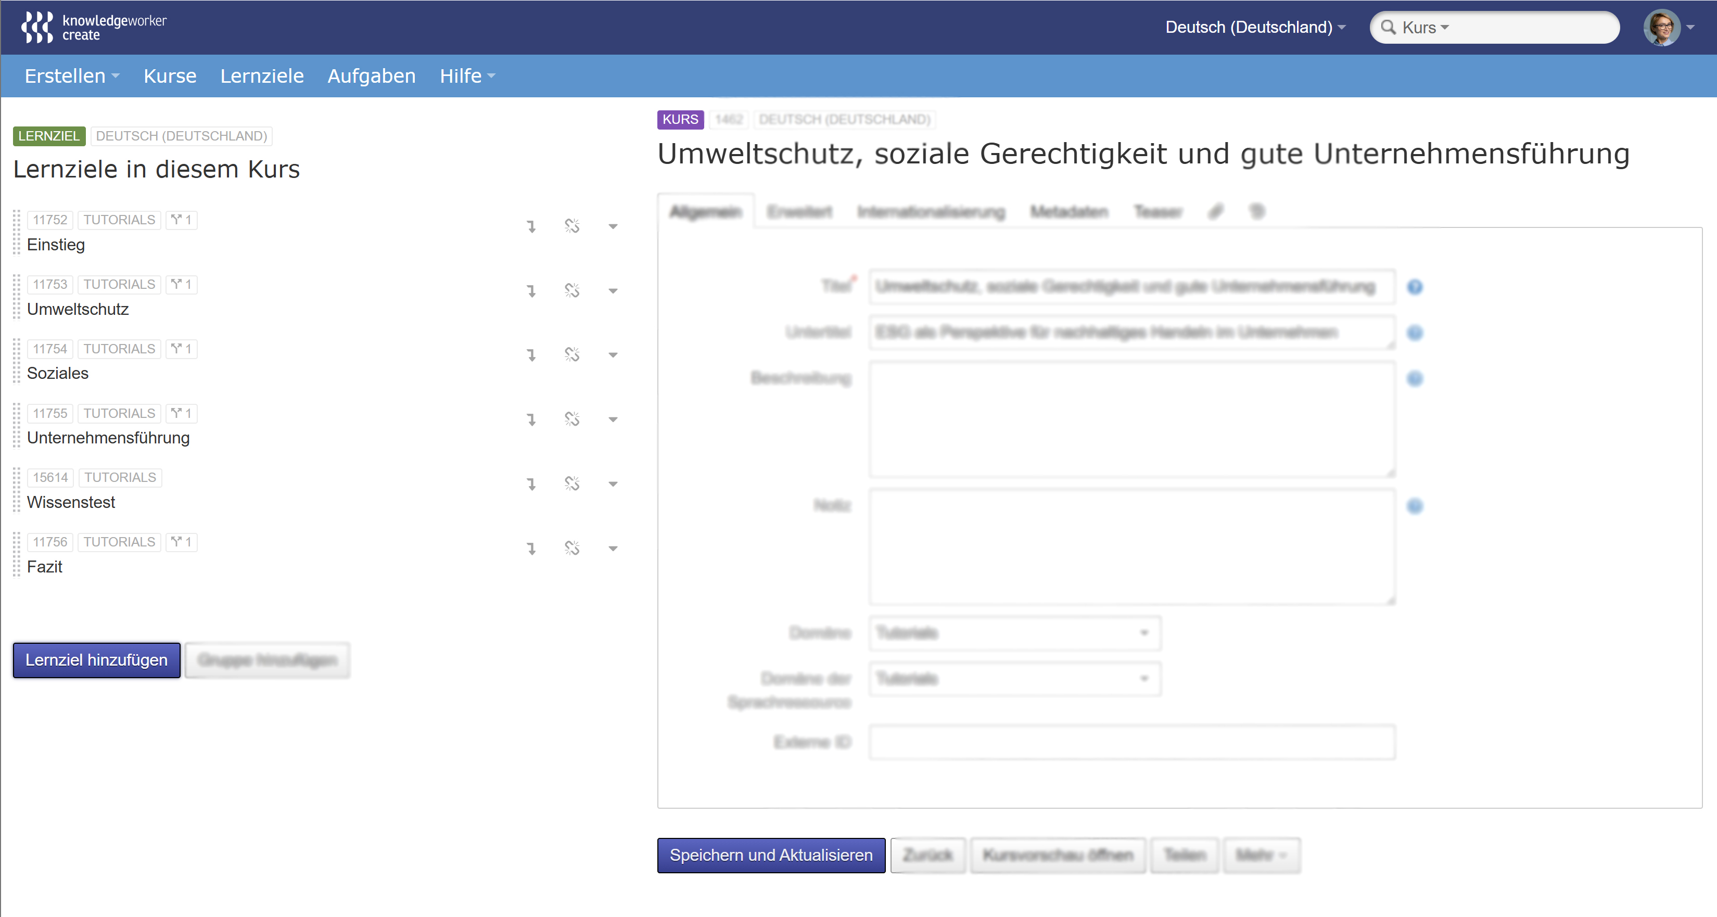The image size is (1717, 917).
Task: Open the Domäne Tutorials dropdown
Action: [1014, 632]
